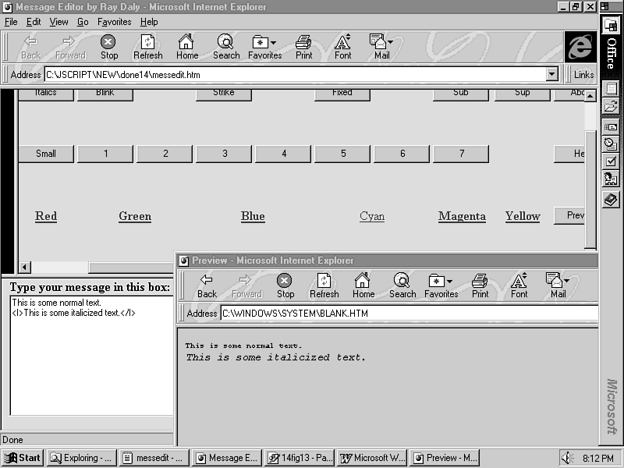
Task: Click the size 6 button
Action: (402, 154)
